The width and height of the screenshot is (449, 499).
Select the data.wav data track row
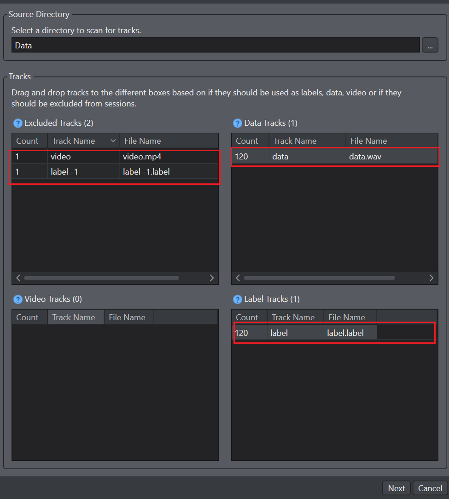pos(335,157)
